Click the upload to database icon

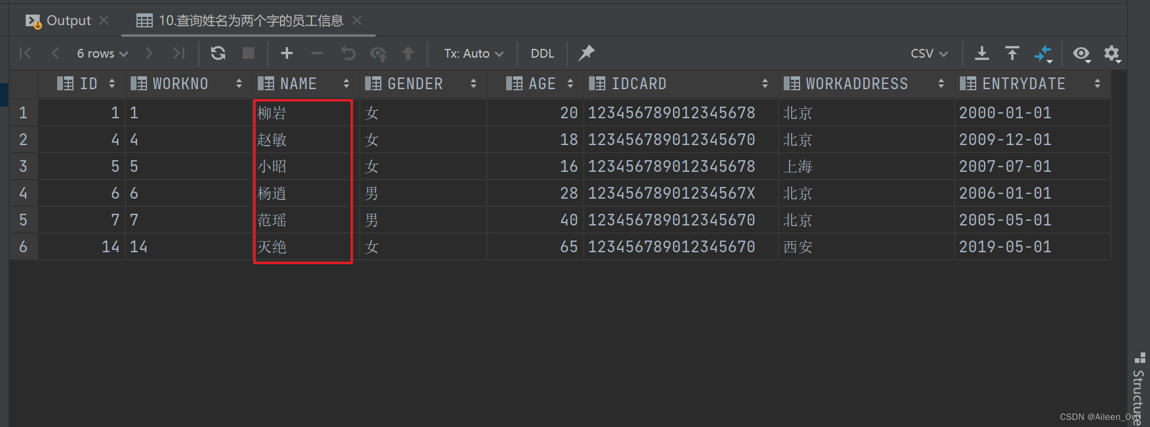pos(1012,53)
